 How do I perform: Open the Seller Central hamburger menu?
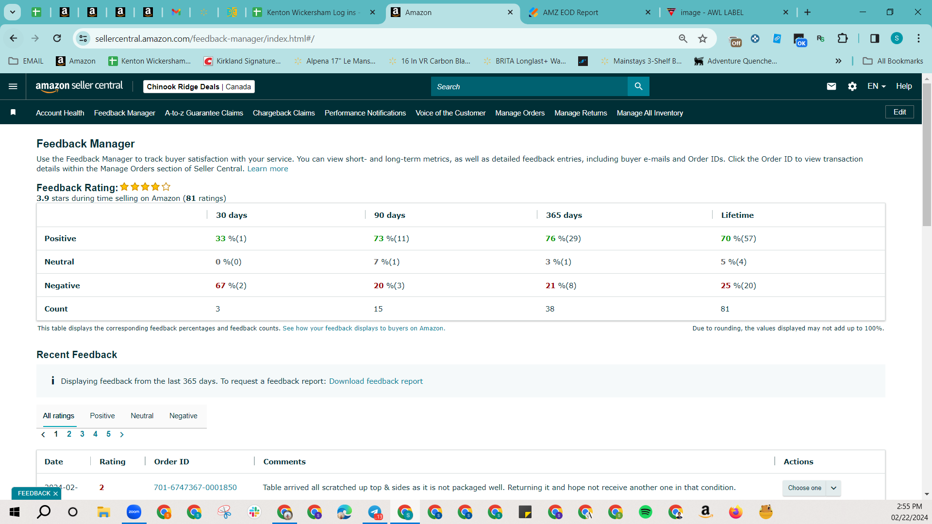click(x=13, y=86)
